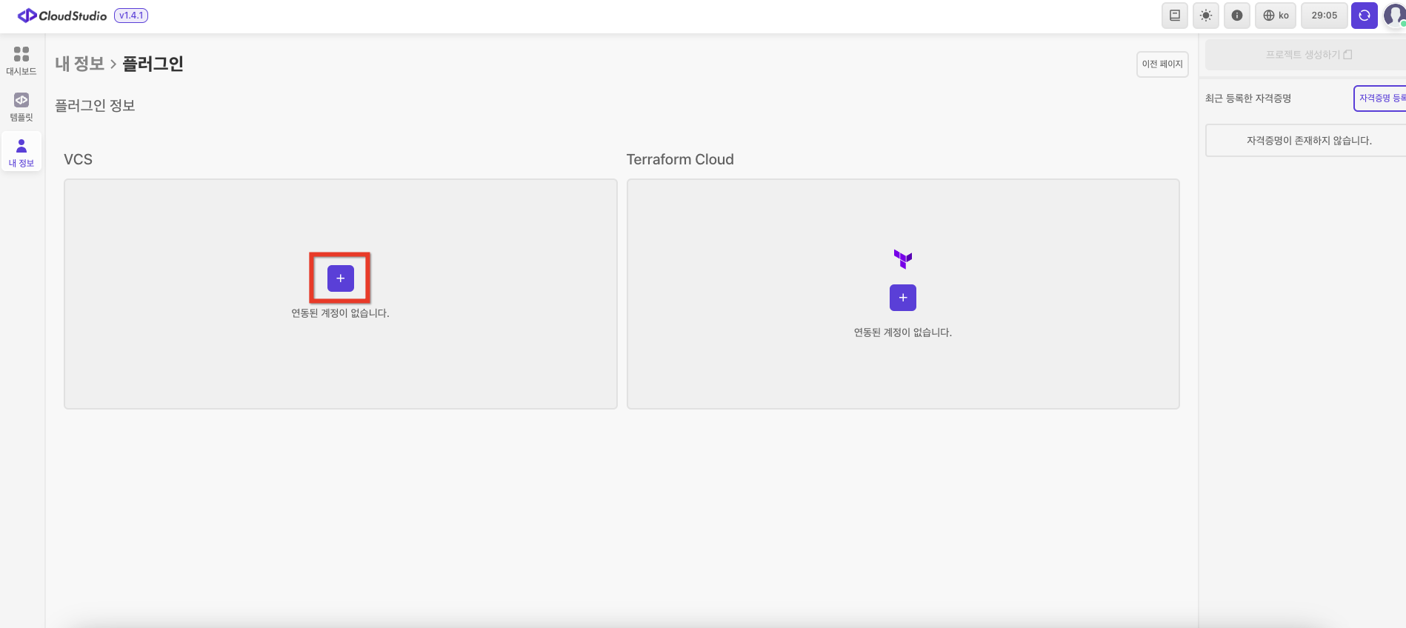
Task: Open the ko language selector
Action: (1275, 16)
